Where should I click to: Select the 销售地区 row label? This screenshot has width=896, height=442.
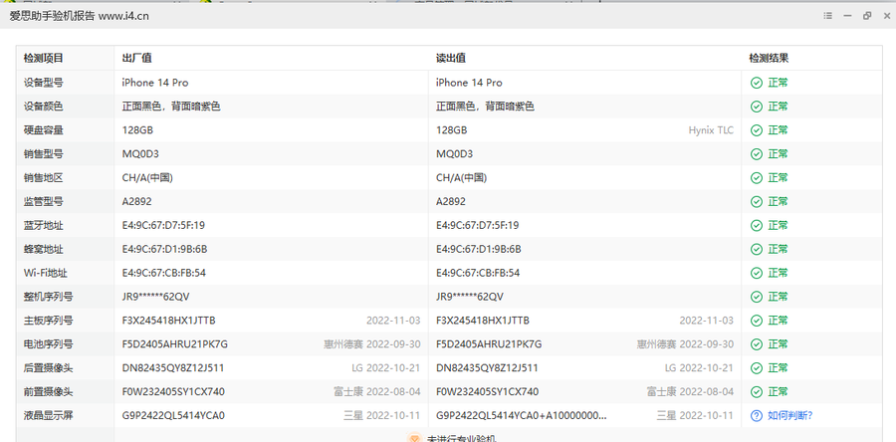point(44,178)
